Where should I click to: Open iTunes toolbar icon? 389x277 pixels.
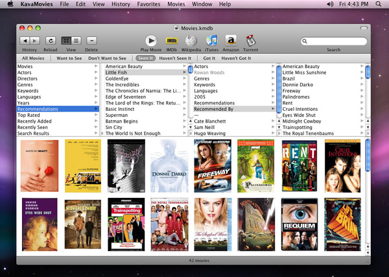(x=211, y=41)
